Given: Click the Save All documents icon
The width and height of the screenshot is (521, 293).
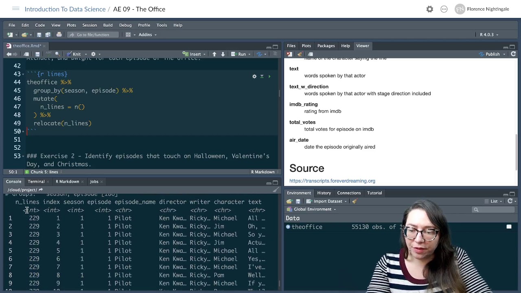Looking at the screenshot, I should pos(48,35).
